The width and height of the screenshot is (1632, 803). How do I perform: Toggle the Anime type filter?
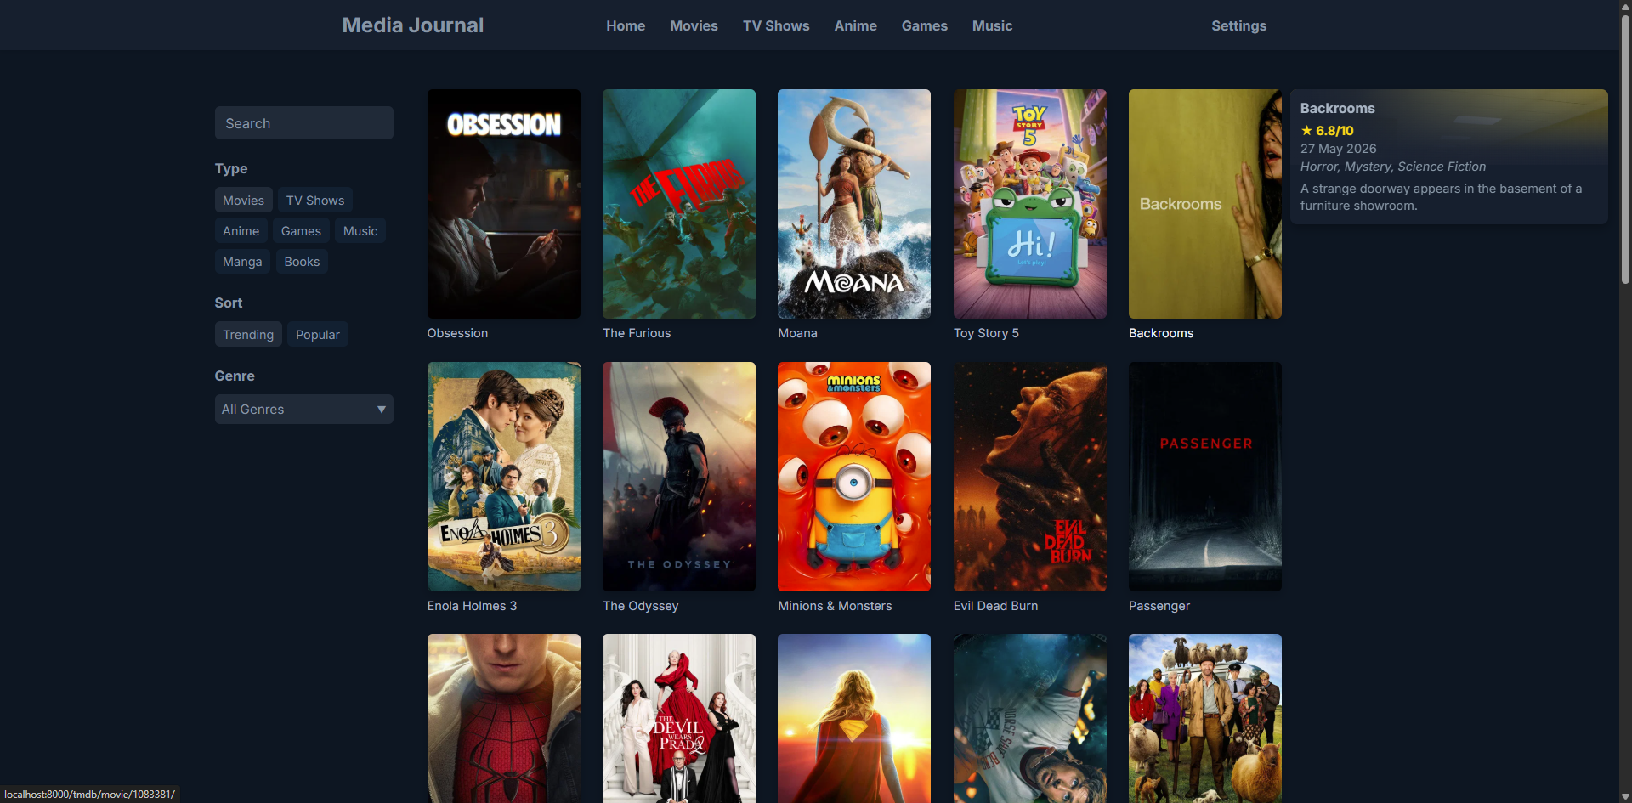[241, 231]
